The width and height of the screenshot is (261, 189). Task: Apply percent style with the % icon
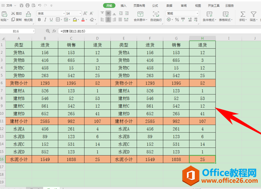177,20
